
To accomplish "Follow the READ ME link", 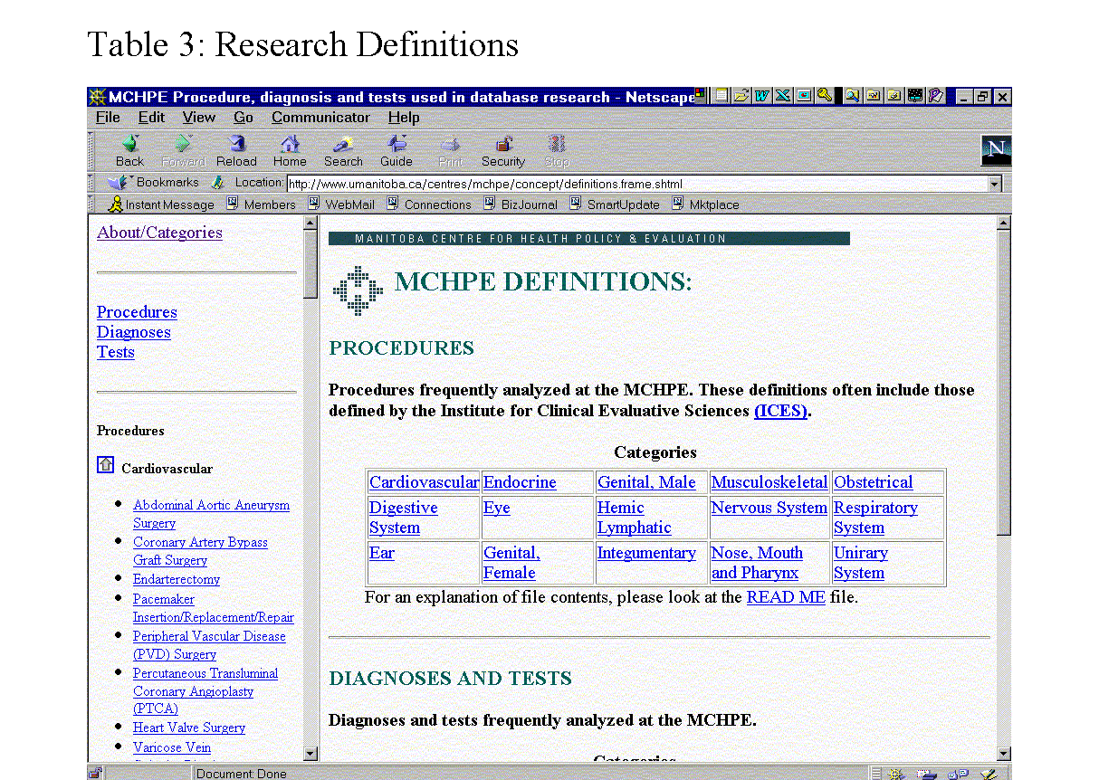I will 785,597.
